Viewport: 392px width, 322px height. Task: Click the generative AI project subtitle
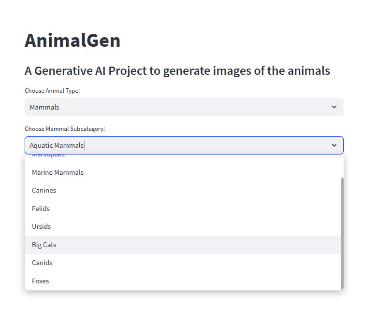click(x=177, y=70)
